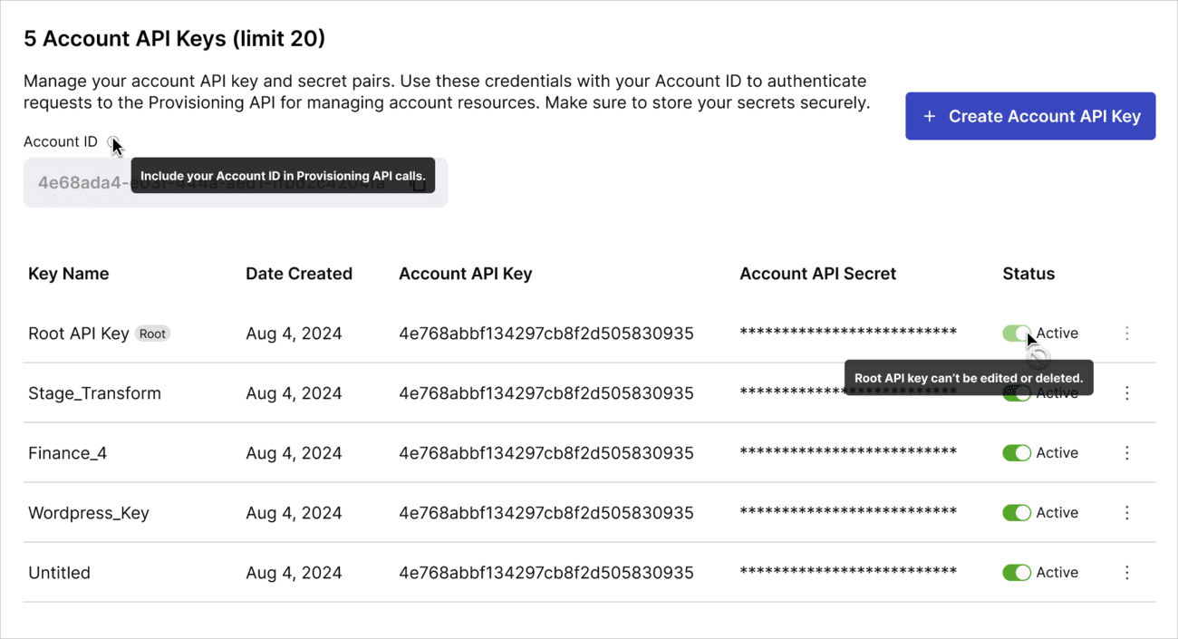
Task: Copy the Account ID with the copy icon
Action: (x=419, y=182)
